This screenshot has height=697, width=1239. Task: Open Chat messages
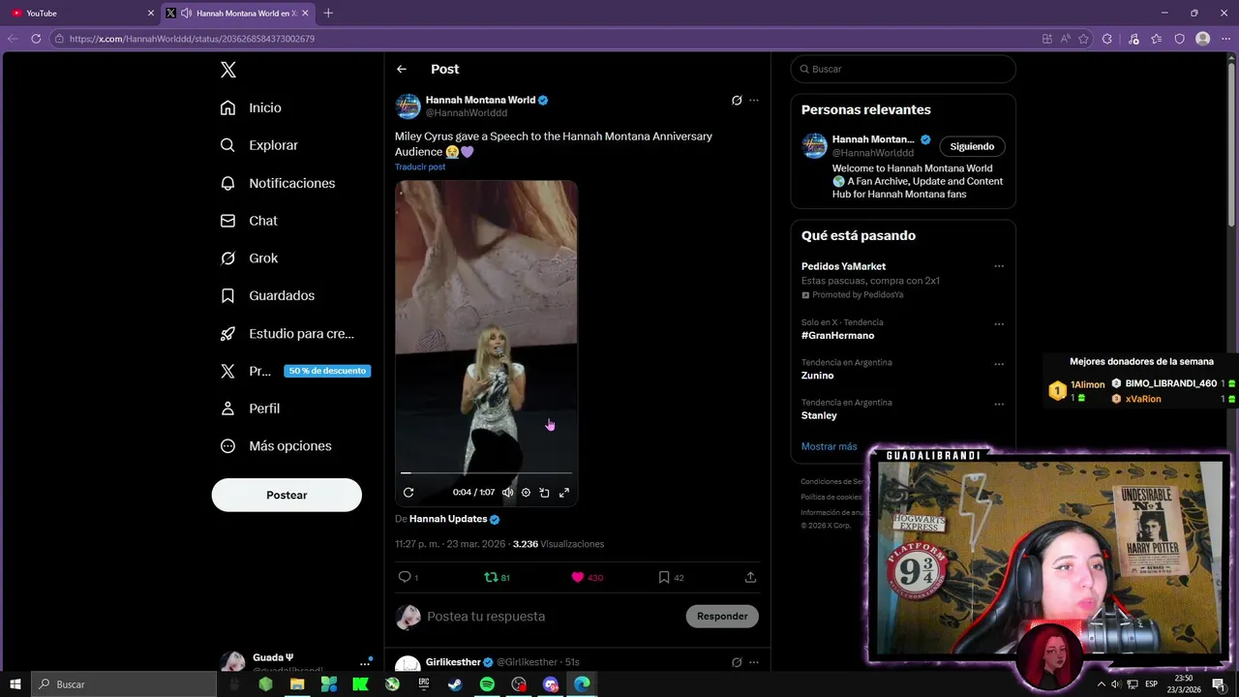(x=249, y=221)
